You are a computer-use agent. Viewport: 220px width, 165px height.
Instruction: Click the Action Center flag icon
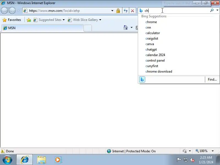point(179,160)
